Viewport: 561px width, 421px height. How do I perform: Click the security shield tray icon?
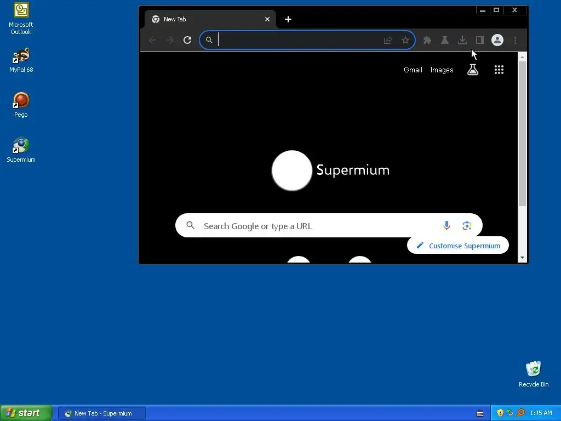500,413
